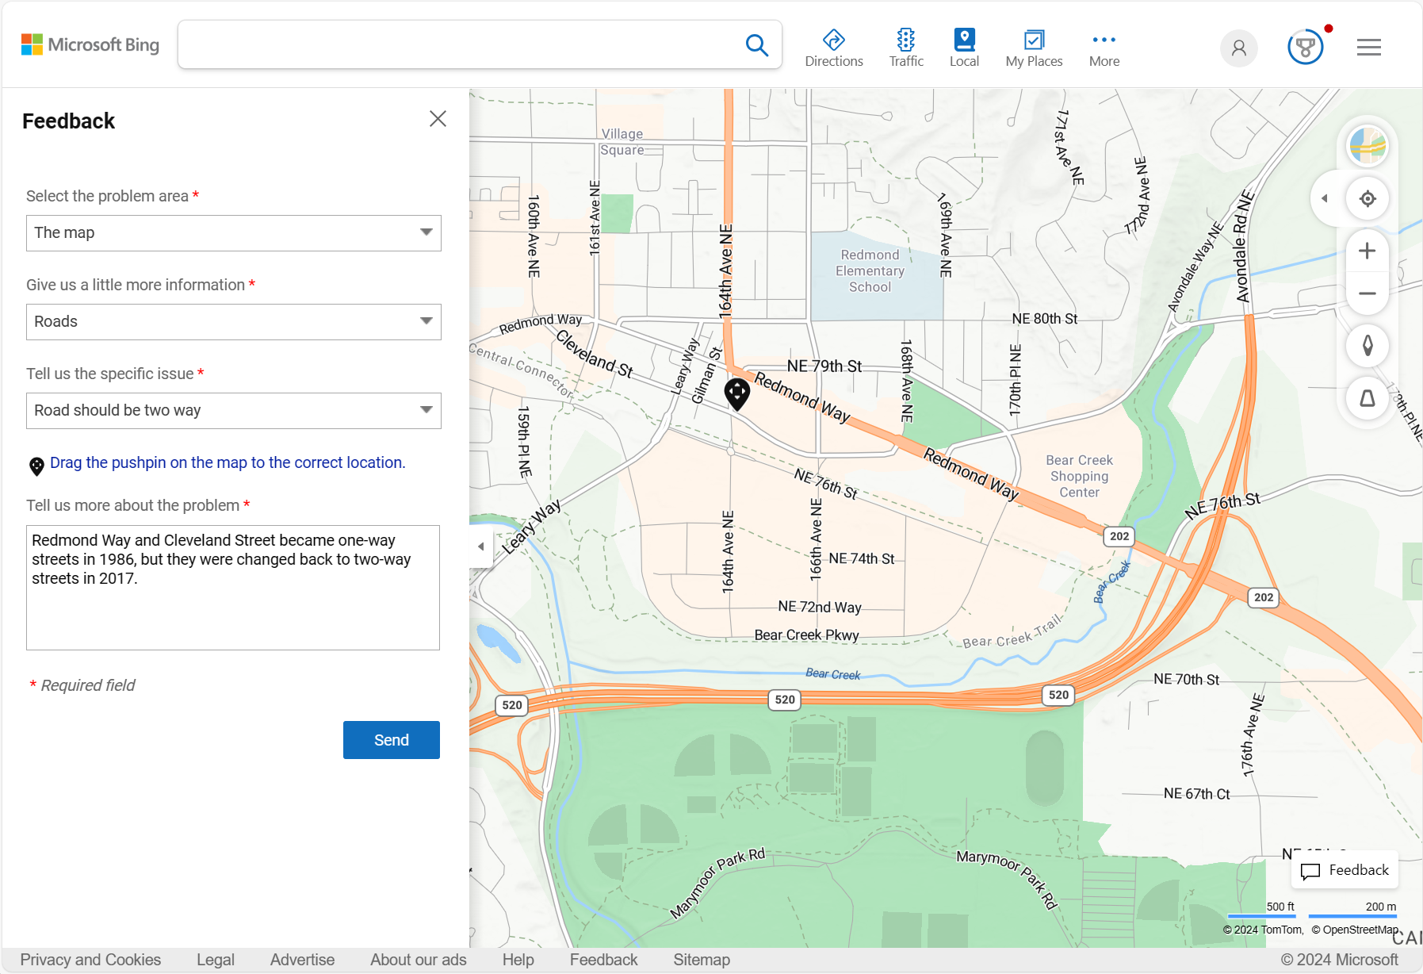Screen dimensions: 1423x974
Task: Click the NE 74th St label
Action: point(862,558)
